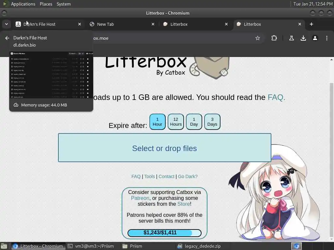
Task: Open the Extensions puzzle icon
Action: (x=274, y=38)
